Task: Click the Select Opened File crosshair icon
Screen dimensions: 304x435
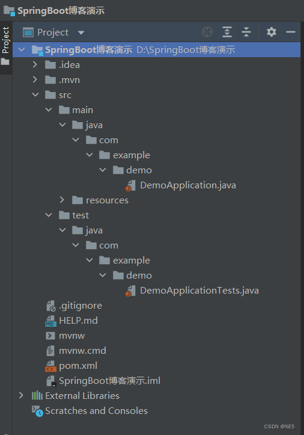Action: 207,32
